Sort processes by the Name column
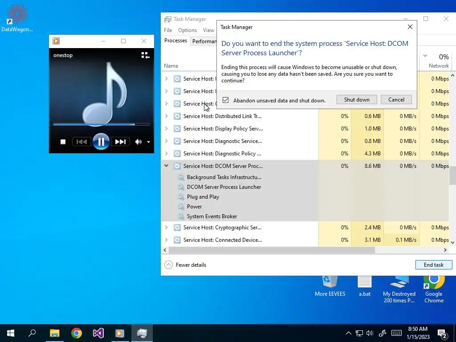This screenshot has height=342, width=456. click(x=171, y=66)
